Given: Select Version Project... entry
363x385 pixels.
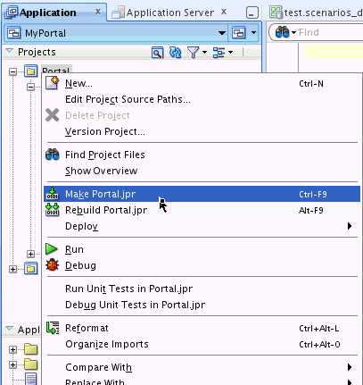Looking at the screenshot, I should [202, 131].
